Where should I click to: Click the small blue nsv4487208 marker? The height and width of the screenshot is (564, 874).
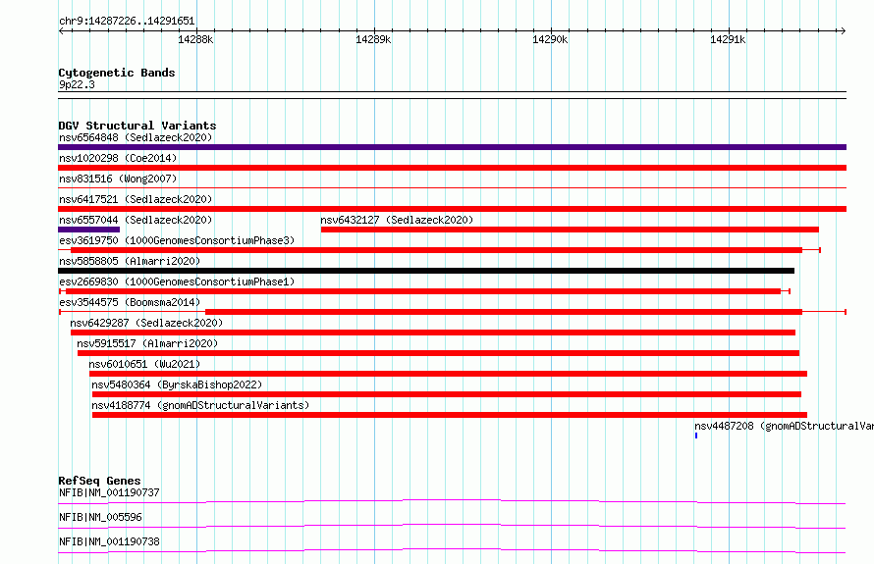point(696,436)
